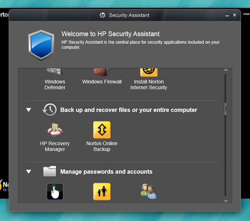Click the HP logo in title bar

[102, 15]
